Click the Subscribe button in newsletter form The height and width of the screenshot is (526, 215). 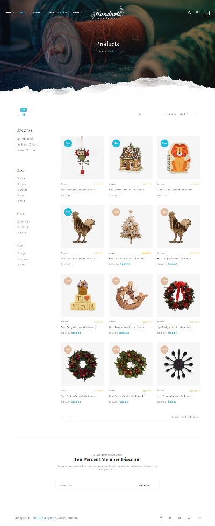pyautogui.click(x=144, y=485)
